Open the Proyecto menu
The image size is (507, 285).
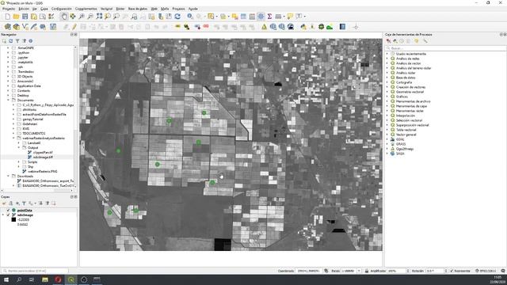(x=9, y=9)
